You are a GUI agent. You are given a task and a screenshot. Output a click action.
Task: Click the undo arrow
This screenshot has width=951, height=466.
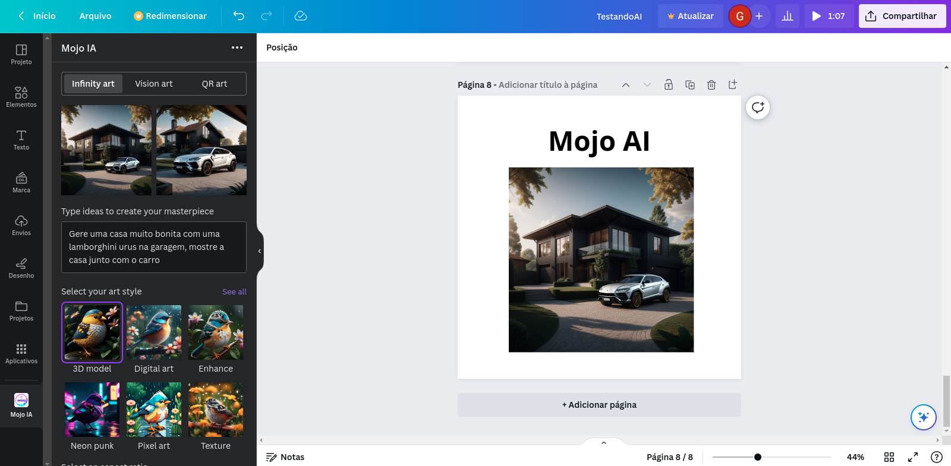[x=239, y=16]
